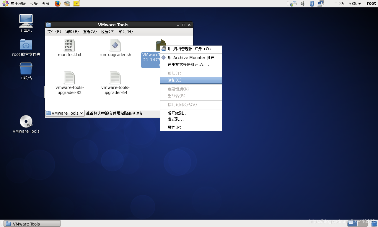Open the mail reader launcher in the top panel

click(x=67, y=4)
